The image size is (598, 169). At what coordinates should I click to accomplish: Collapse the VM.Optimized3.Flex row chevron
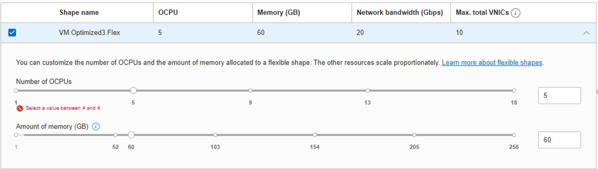pos(586,33)
